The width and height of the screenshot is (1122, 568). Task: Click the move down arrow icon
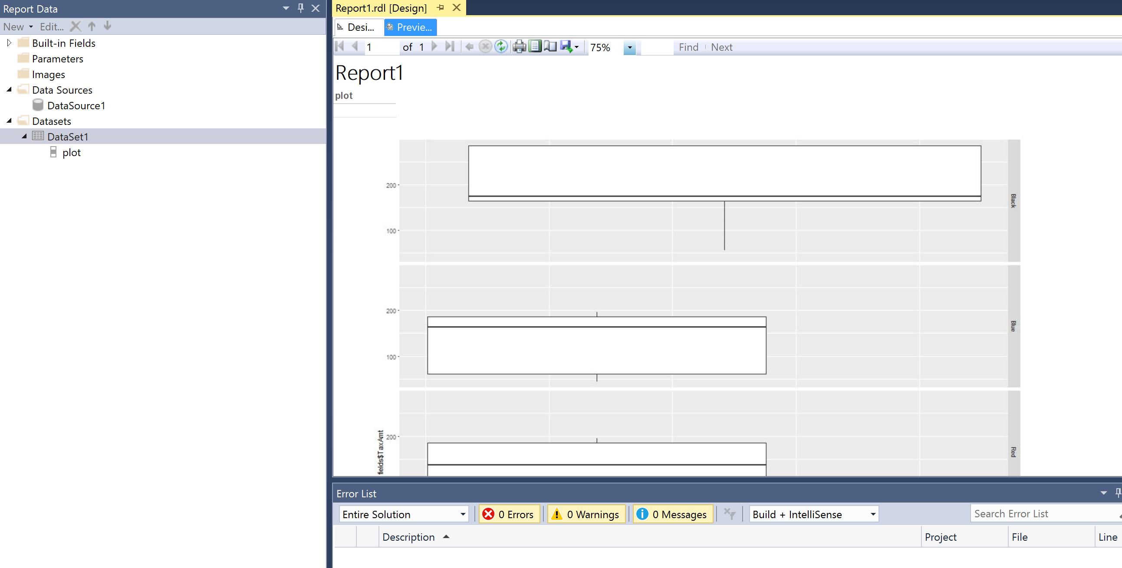(x=108, y=26)
